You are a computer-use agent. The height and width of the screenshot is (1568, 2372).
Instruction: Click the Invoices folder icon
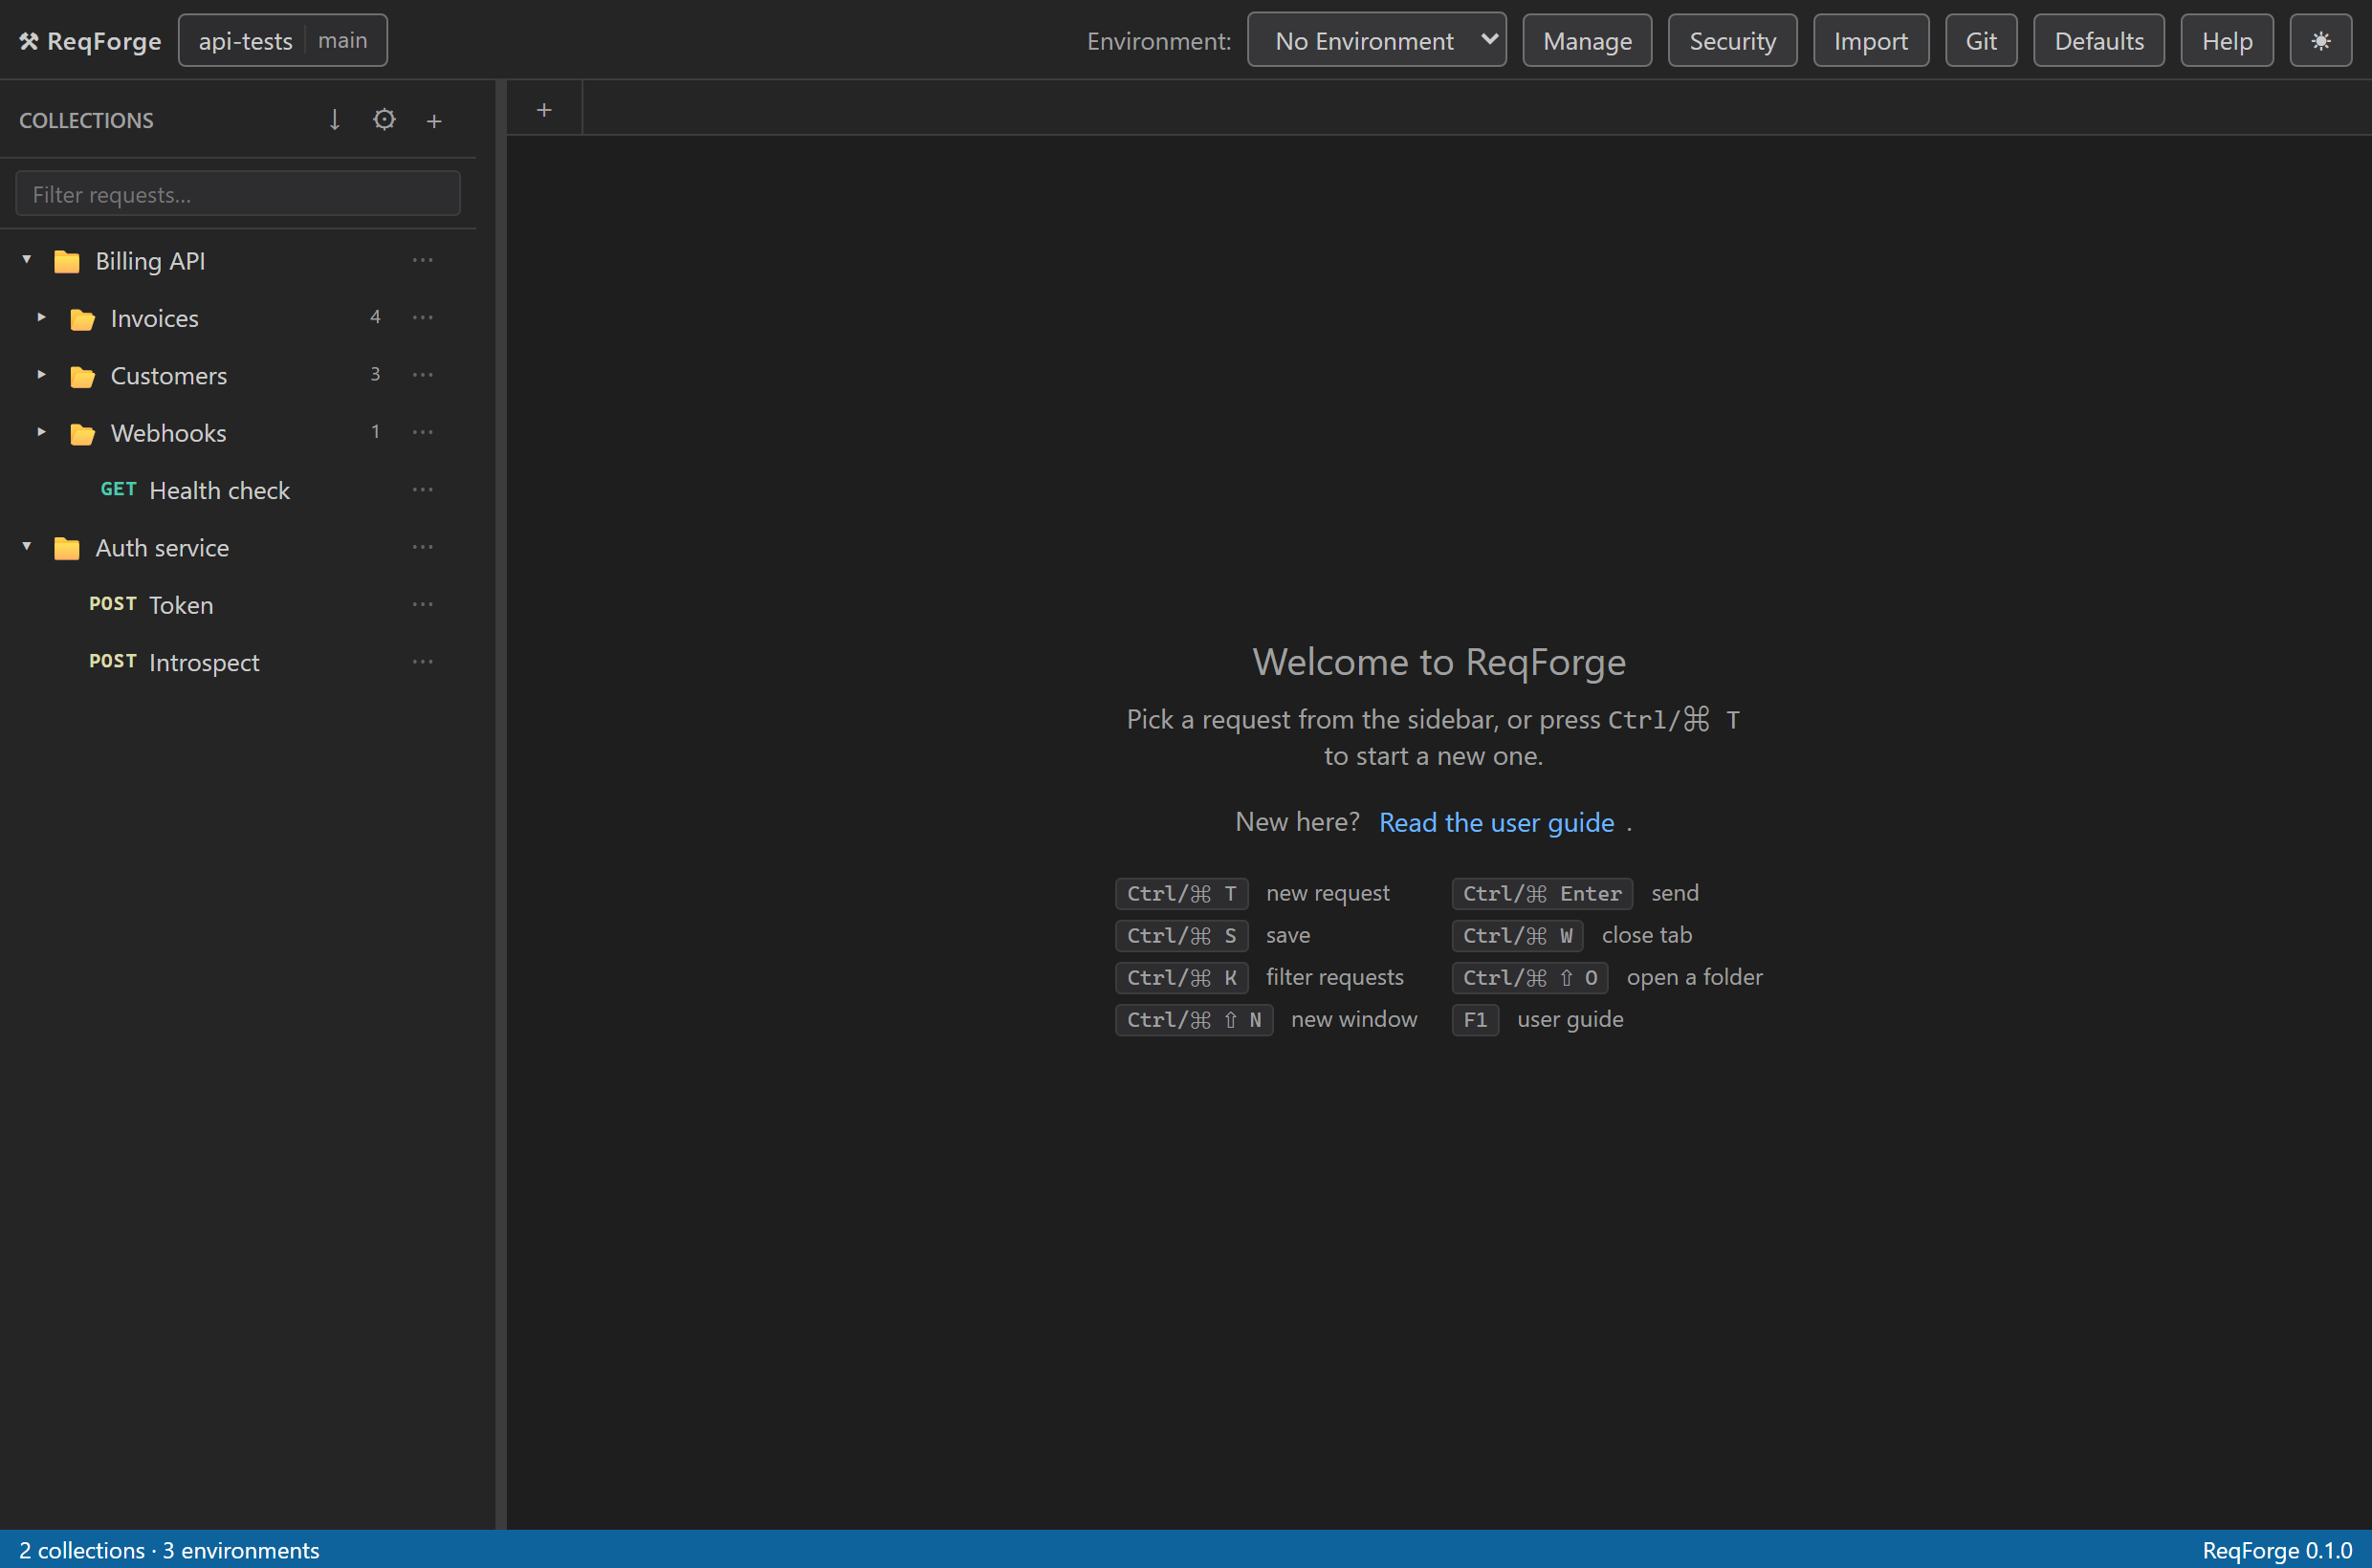coord(82,319)
